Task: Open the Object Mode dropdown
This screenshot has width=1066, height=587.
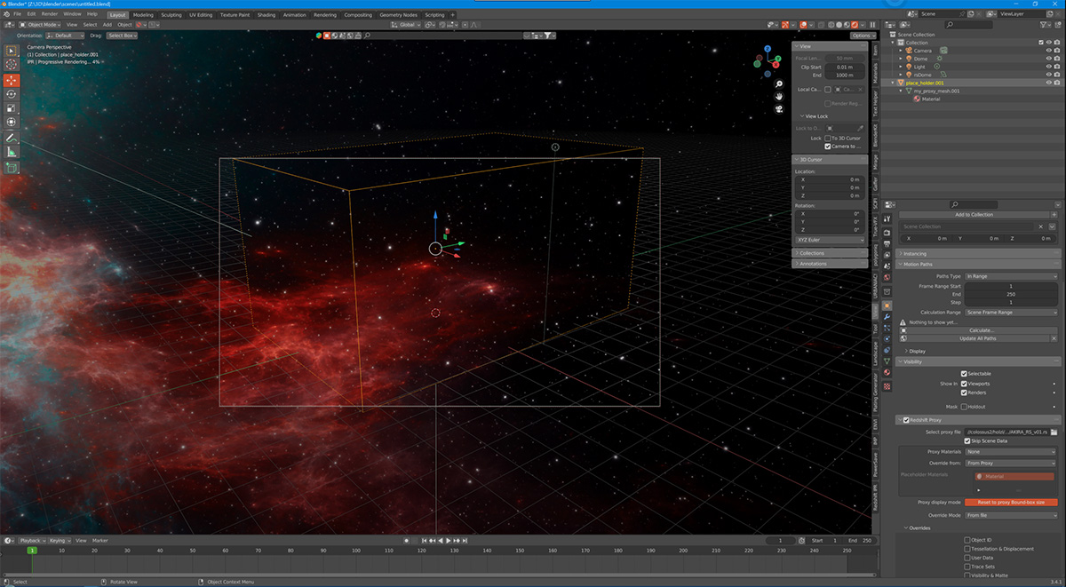Action: [40, 25]
